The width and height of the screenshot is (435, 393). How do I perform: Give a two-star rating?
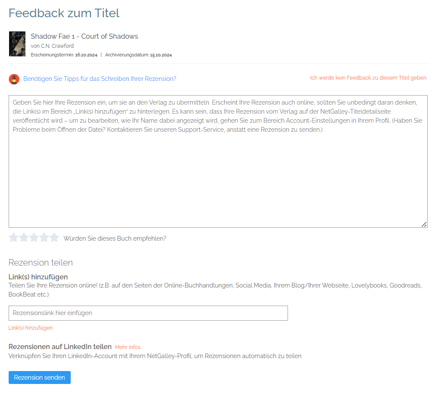24,238
